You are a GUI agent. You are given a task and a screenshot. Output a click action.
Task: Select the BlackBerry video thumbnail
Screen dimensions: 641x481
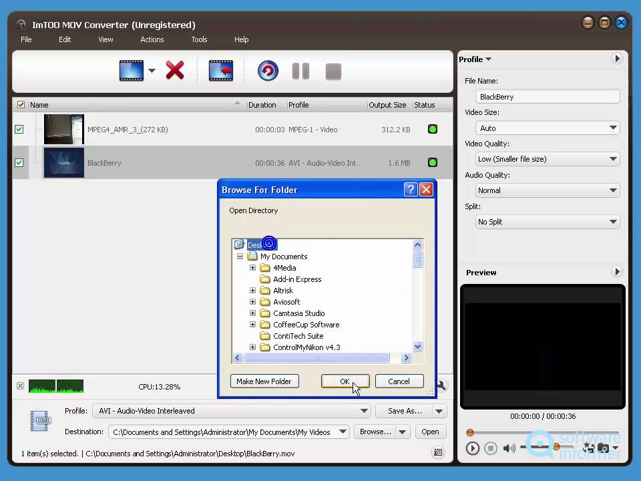(64, 163)
